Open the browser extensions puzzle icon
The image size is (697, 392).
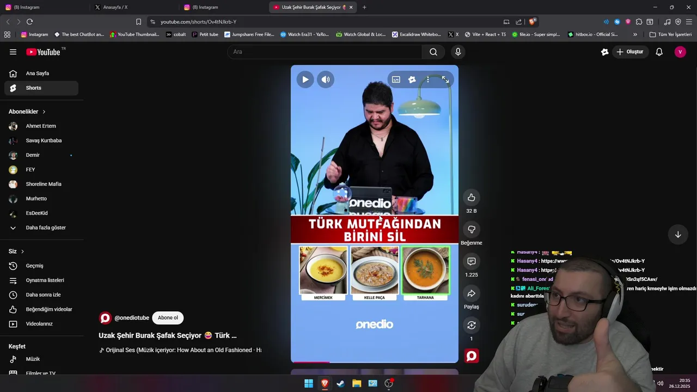pyautogui.click(x=639, y=22)
